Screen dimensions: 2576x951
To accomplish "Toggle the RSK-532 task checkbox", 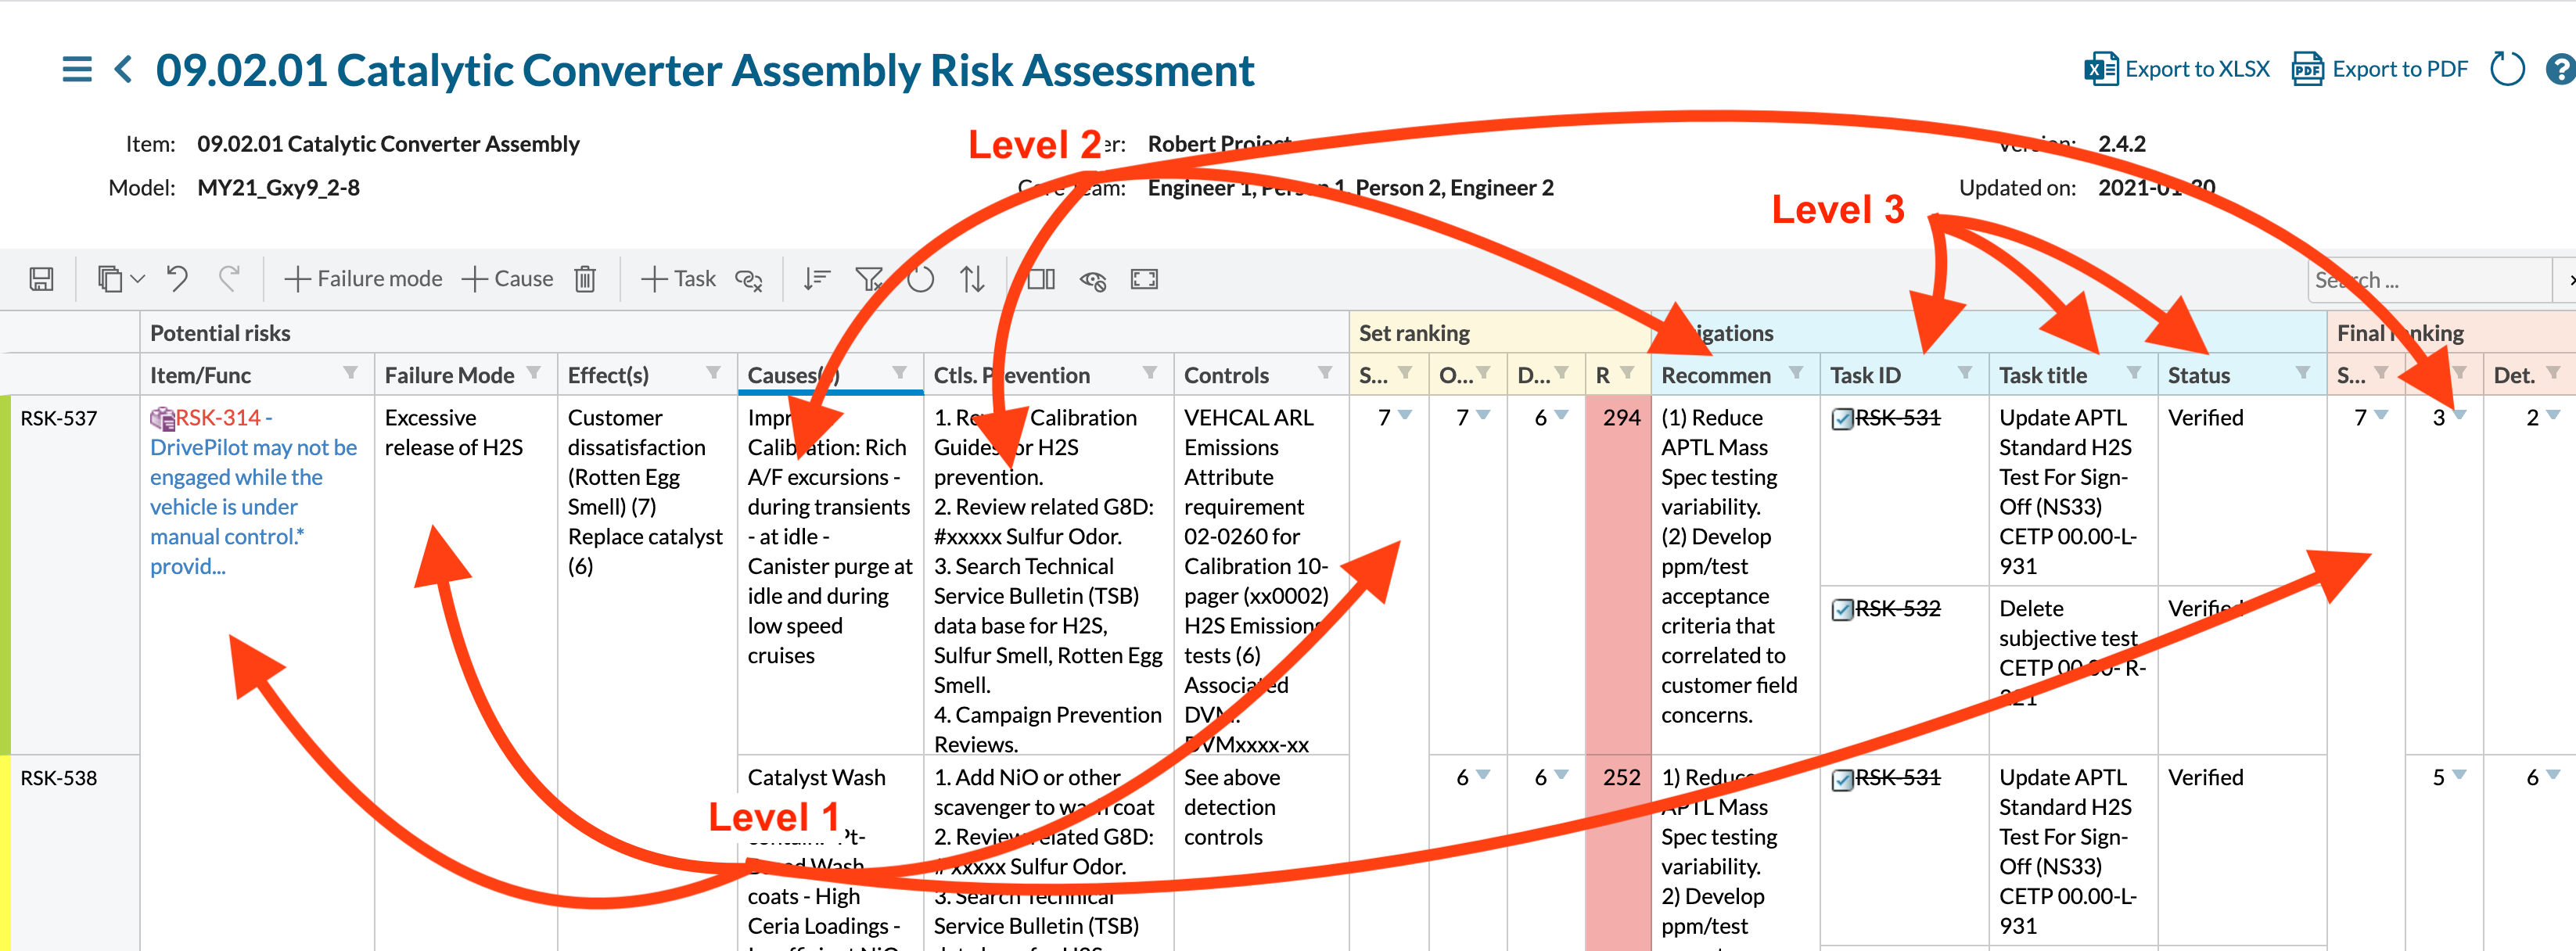I will pyautogui.click(x=1842, y=609).
